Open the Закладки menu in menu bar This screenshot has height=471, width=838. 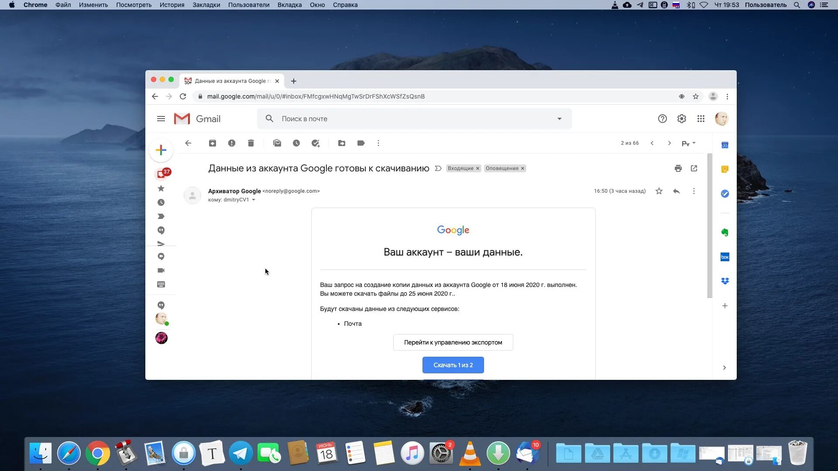click(206, 5)
